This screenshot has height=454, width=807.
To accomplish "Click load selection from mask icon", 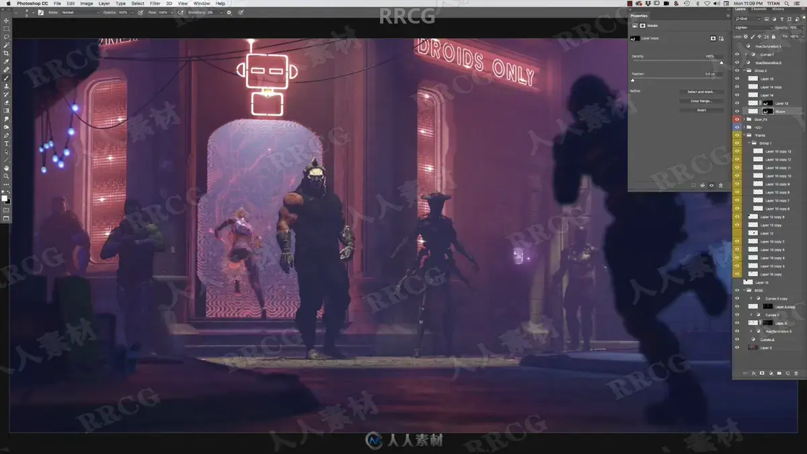I will (693, 185).
